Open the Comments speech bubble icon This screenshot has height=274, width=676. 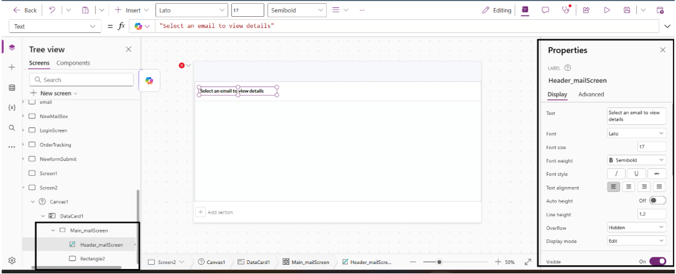pos(545,10)
